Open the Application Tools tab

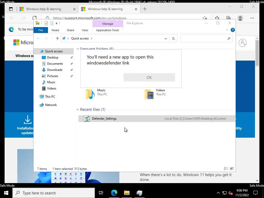pyautogui.click(x=108, y=30)
